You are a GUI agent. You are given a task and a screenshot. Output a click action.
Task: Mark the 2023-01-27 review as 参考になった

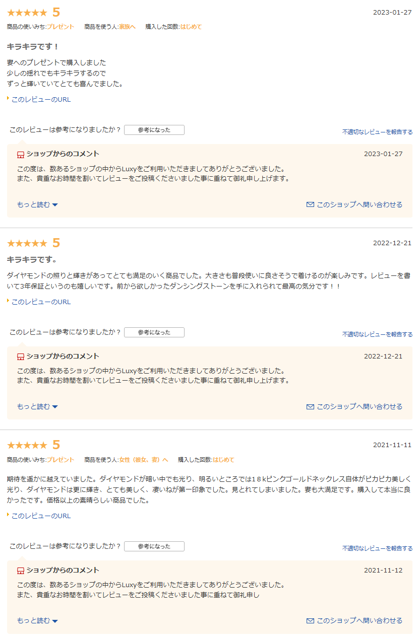[x=154, y=130]
